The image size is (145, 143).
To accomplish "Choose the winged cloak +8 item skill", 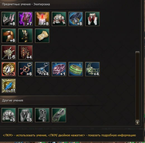I will [x=42, y=19].
